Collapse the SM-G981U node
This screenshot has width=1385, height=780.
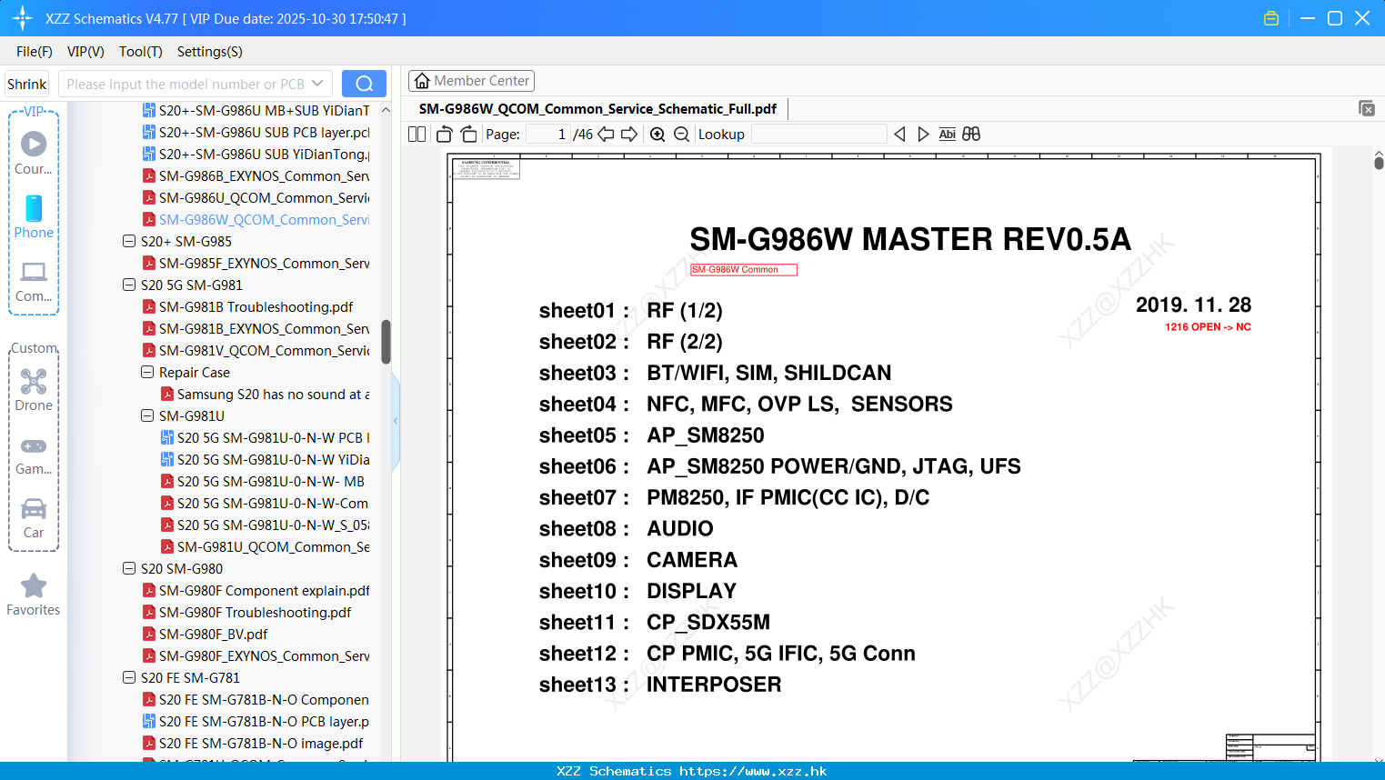147,416
